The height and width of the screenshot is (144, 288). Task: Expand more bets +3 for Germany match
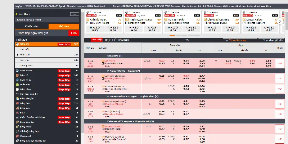coord(280,89)
